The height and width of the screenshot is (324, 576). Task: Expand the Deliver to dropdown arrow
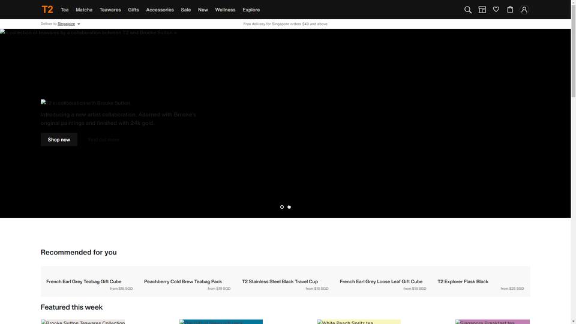79,24
